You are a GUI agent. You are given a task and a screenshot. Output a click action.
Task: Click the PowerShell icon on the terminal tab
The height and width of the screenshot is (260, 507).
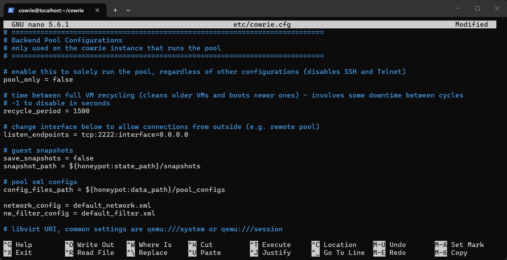pos(11,10)
